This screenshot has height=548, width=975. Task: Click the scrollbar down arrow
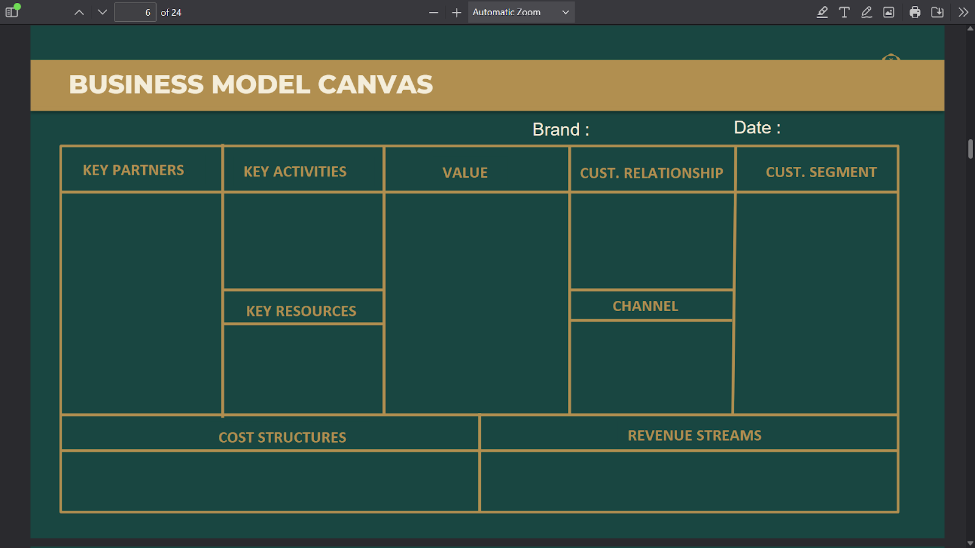(x=970, y=543)
